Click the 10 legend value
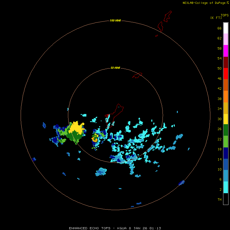230x230 pixels. [220, 169]
